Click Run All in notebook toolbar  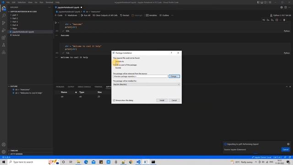tap(86, 15)
